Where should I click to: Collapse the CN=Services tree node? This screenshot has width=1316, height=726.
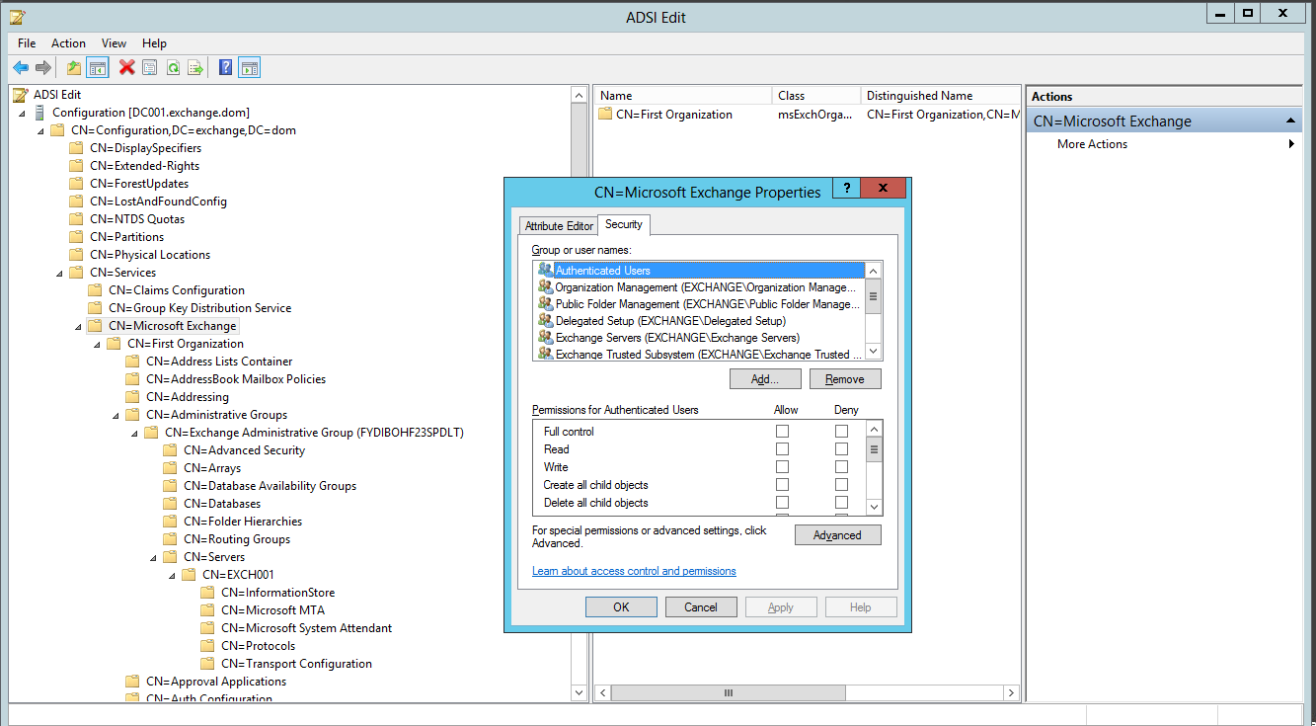[59, 274]
